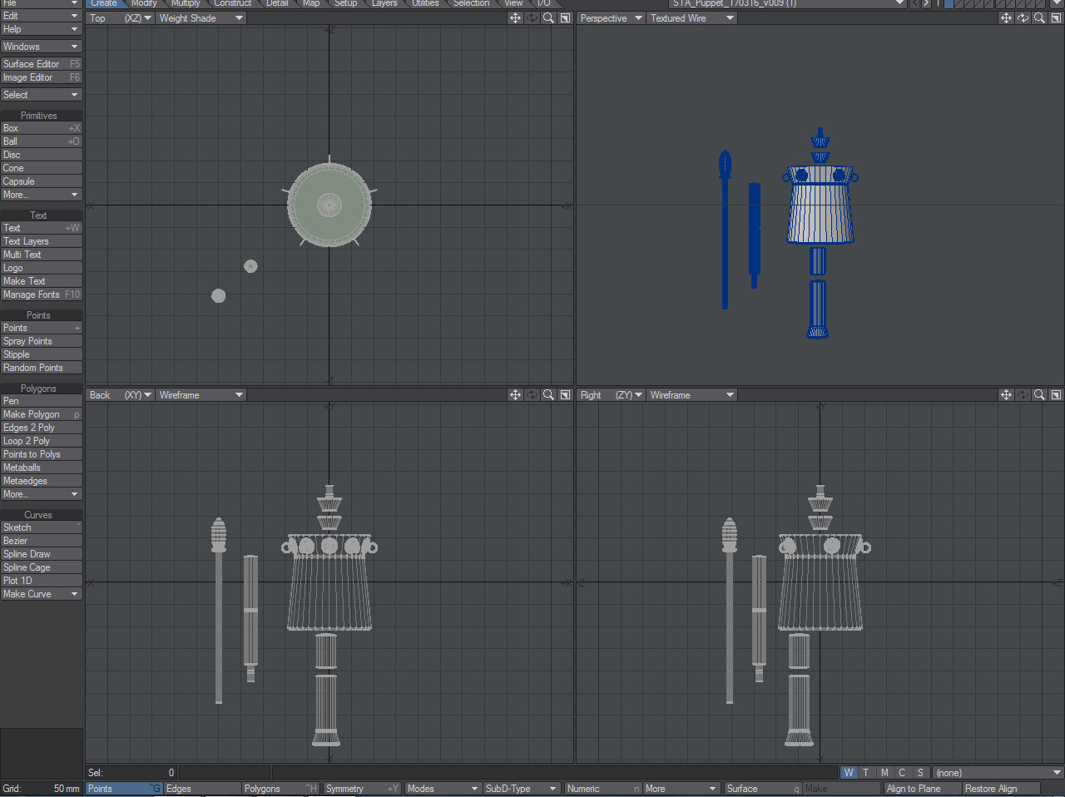Viewport: 1065px width, 797px height.
Task: Activate the T vertex map button
Action: click(865, 772)
